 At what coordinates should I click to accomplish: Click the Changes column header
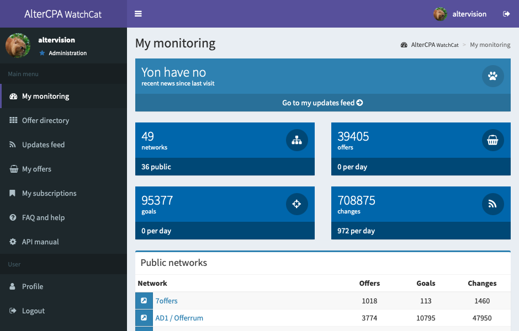(x=482, y=284)
